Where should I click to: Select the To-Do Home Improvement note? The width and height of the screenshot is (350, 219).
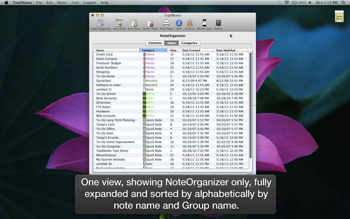[x=171, y=142]
